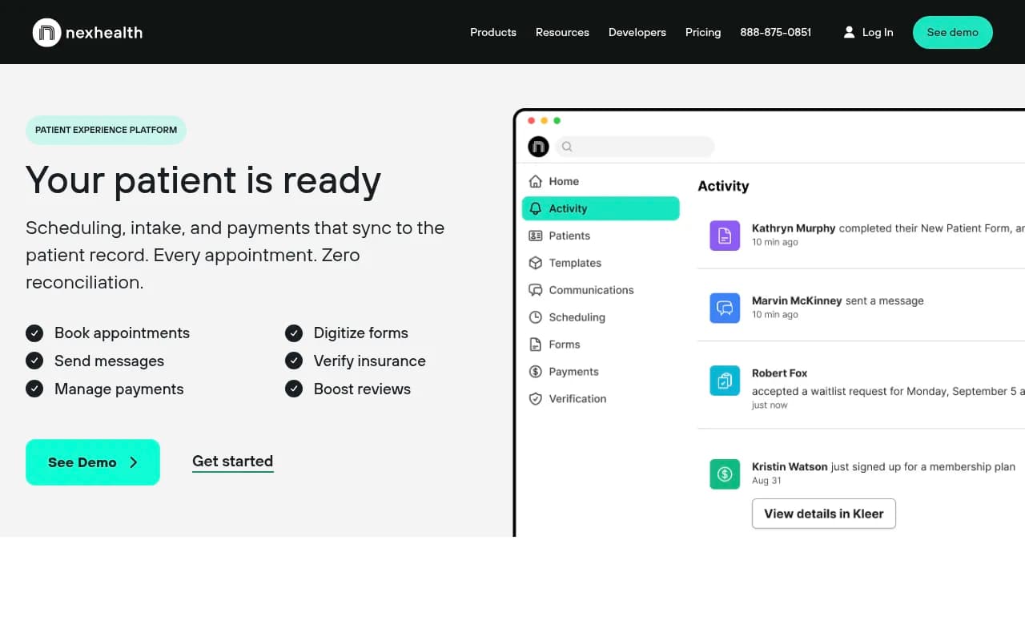1025x641 pixels.
Task: Click the nexhealth logo icon
Action: (x=47, y=32)
